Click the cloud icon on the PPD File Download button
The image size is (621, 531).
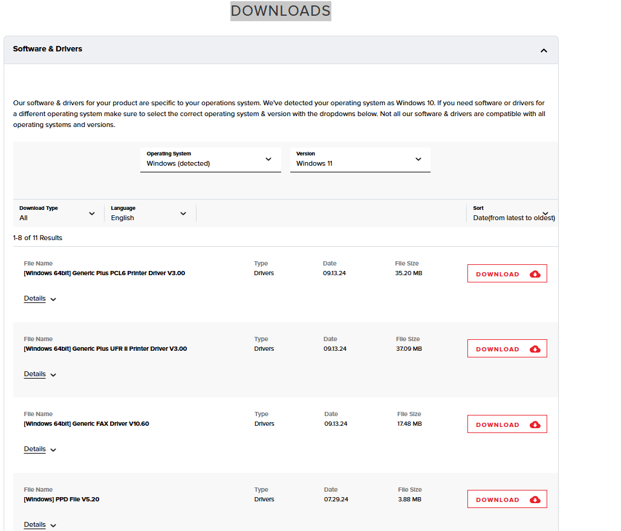point(535,499)
